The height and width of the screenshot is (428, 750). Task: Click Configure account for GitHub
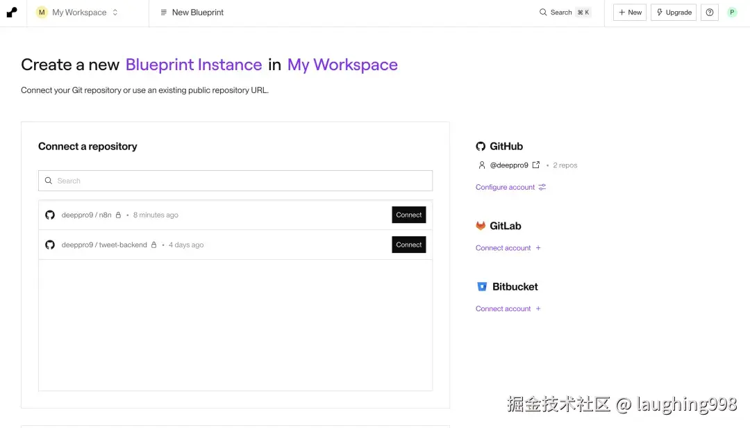(505, 187)
